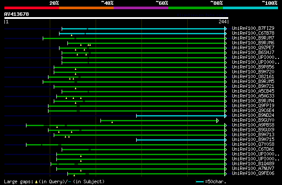The image size is (282, 185).
Task: Click the green arrowhead ending the B9GUY0 alignment
Action: pyautogui.click(x=218, y=120)
